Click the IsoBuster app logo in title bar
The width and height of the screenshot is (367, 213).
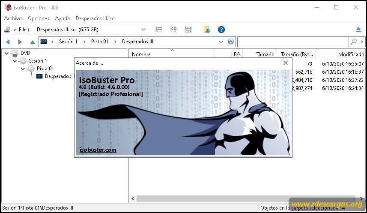[8, 7]
